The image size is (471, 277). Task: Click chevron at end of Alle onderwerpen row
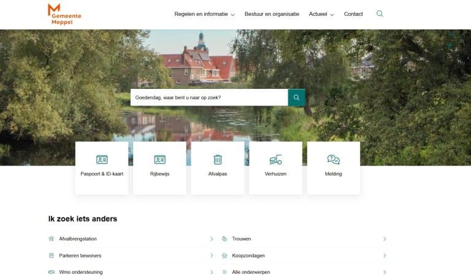pos(385,272)
